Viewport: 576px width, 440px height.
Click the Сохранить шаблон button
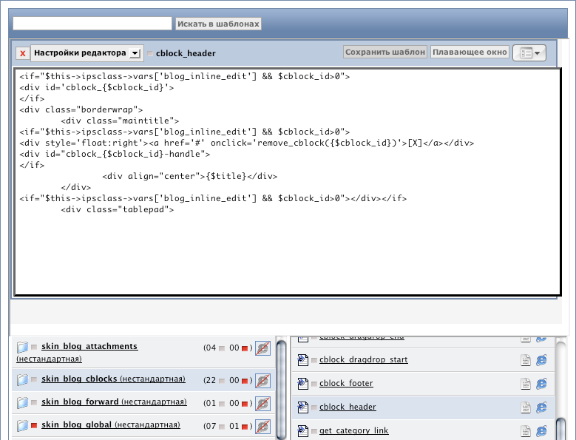(385, 52)
